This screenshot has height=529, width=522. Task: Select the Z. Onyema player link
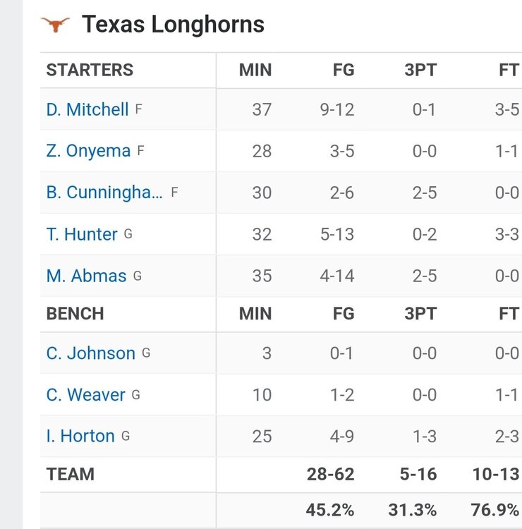[88, 151]
